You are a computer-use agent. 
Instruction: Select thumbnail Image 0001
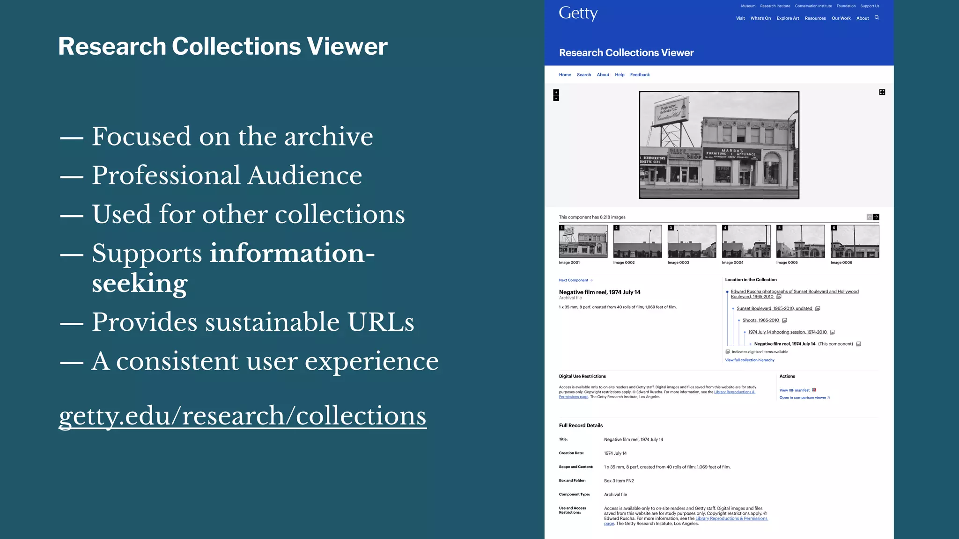(583, 241)
